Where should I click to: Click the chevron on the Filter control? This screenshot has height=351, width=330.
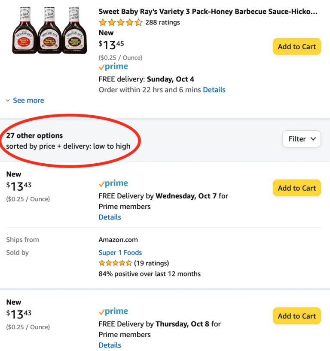point(313,139)
